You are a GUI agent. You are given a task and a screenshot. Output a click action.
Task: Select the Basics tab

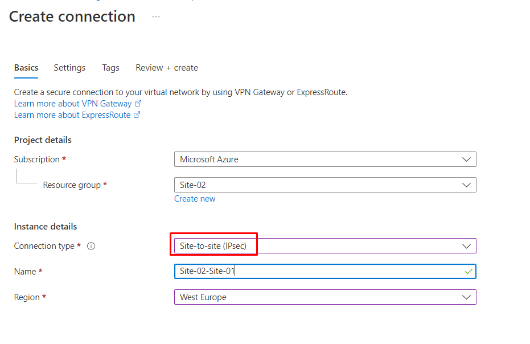click(26, 67)
